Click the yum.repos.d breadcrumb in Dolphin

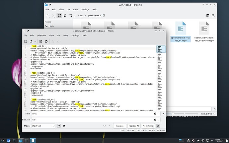[95, 15]
